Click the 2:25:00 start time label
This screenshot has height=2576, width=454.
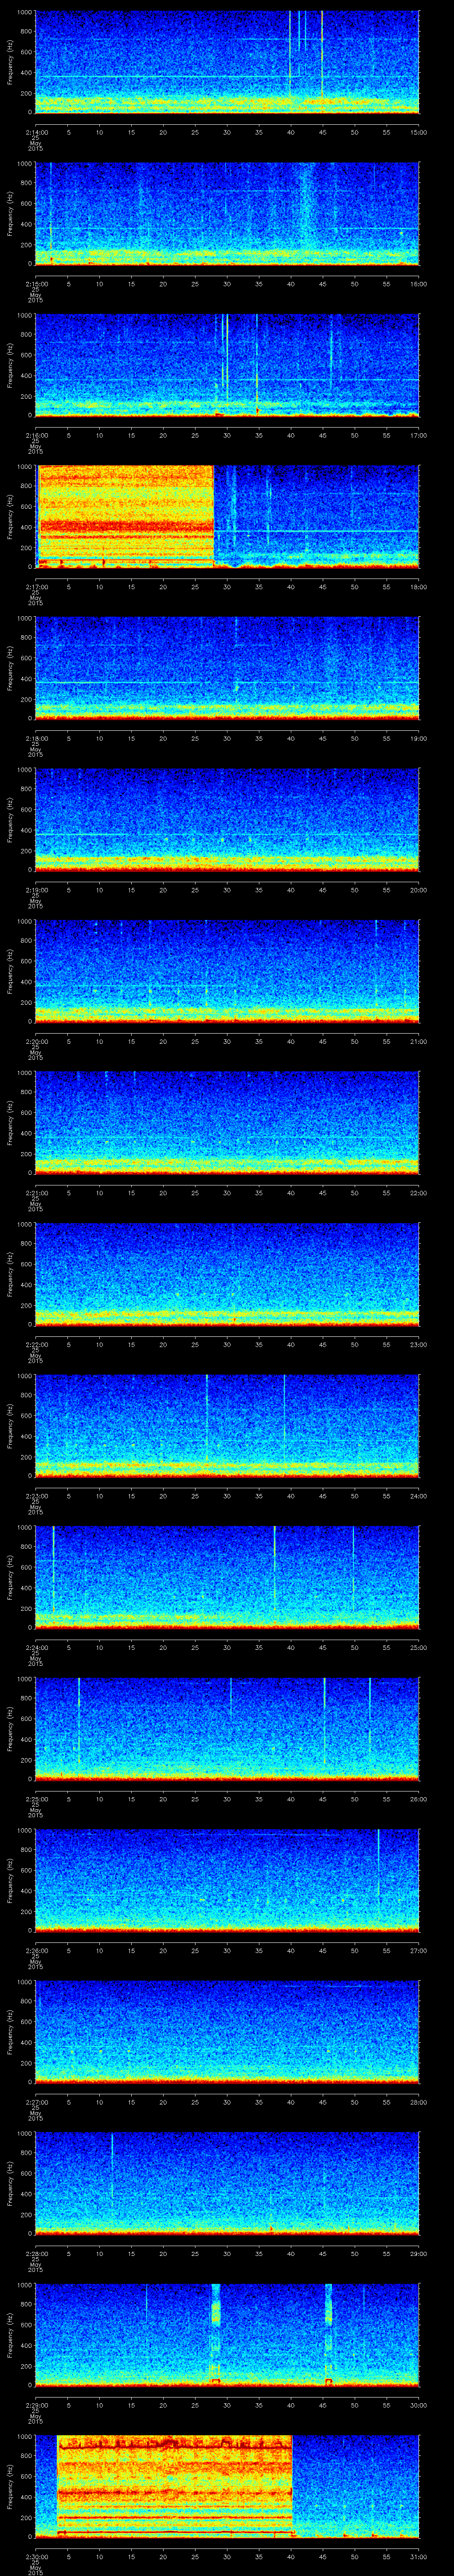[x=35, y=1798]
